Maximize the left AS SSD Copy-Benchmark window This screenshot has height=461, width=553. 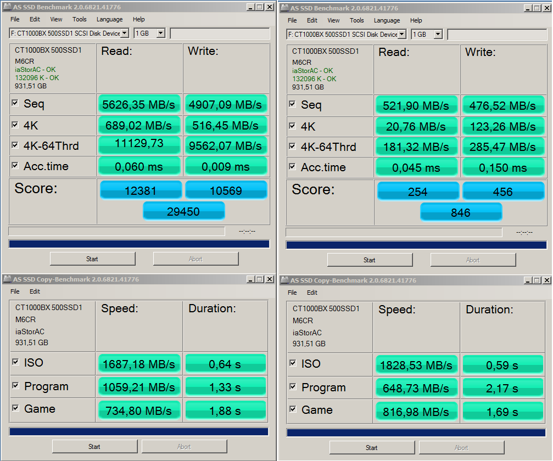(259, 279)
